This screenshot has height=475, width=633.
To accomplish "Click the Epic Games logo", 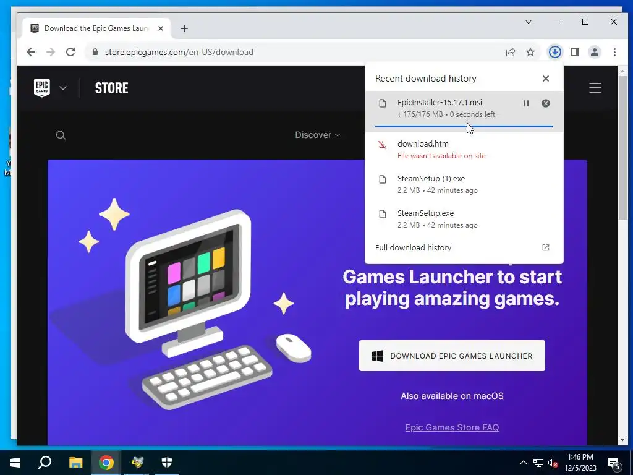I will coord(41,88).
